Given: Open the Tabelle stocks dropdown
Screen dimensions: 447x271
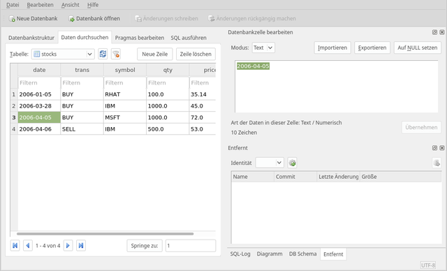Looking at the screenshot, I should pos(63,54).
